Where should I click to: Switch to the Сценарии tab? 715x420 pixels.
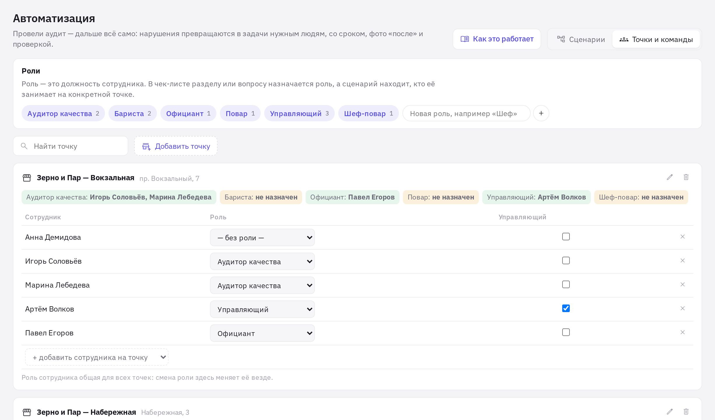pos(581,39)
